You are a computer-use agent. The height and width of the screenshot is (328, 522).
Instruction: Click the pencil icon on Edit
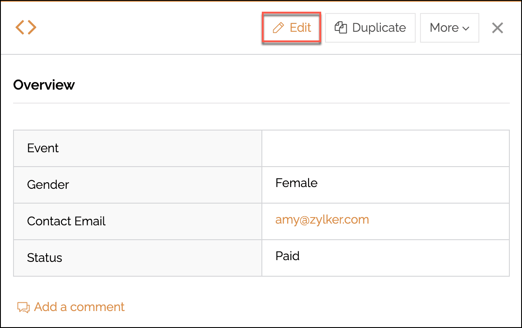(x=278, y=28)
